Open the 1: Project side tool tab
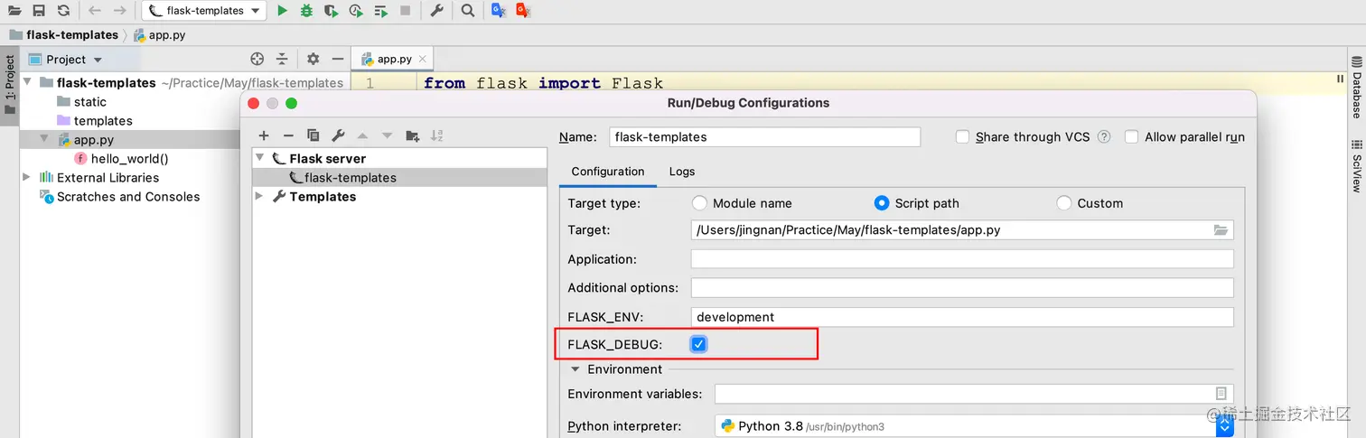Viewport: 1366px width, 438px height. 10,86
